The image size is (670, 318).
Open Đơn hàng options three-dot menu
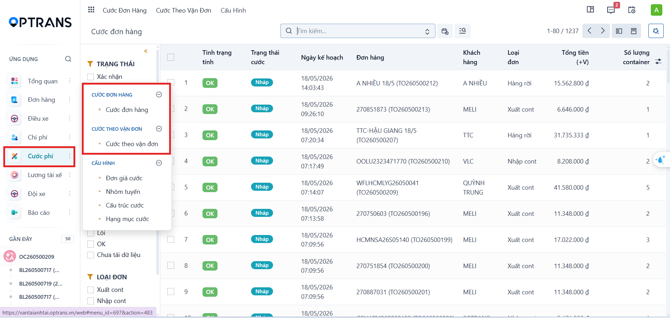pos(69,99)
